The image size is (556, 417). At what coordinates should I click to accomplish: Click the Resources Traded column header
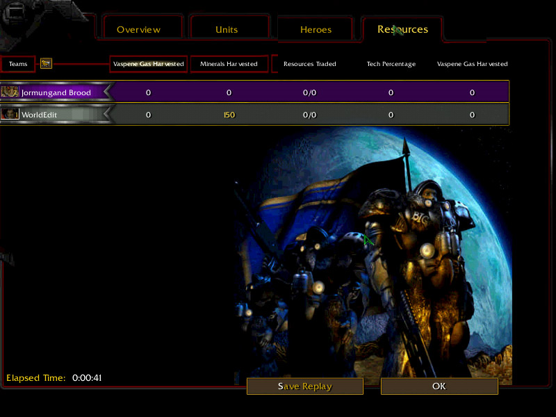(309, 64)
